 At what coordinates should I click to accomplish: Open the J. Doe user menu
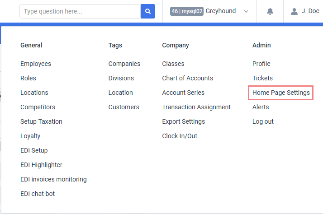310,11
